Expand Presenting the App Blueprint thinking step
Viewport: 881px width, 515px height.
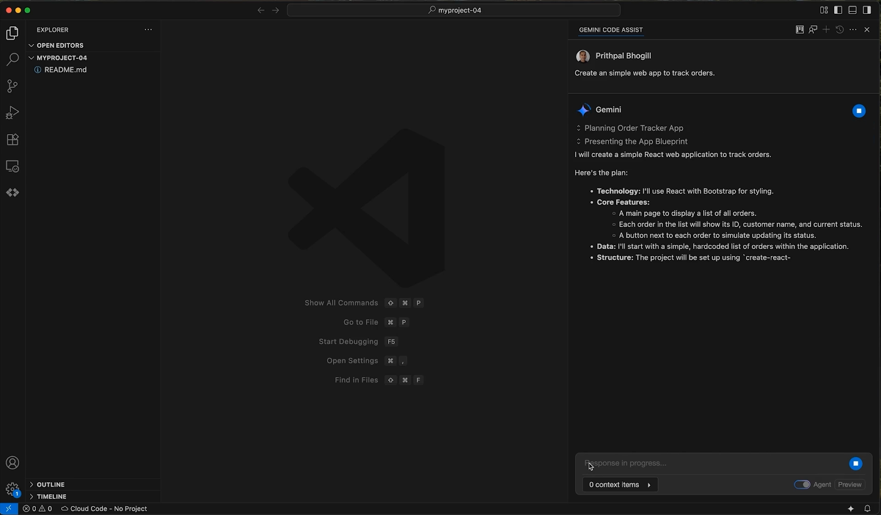[632, 141]
